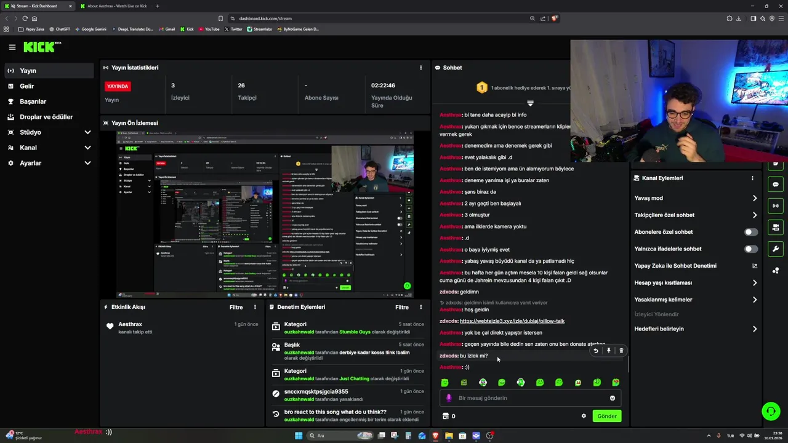
Task: Toggle Yalnızca ifadelerle sohbet switch
Action: pos(751,249)
